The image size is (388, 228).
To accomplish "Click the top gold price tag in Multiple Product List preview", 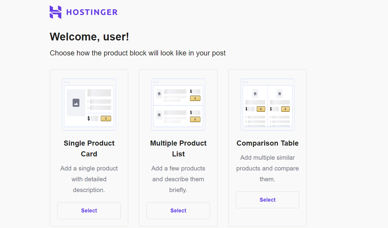I will [x=195, y=98].
